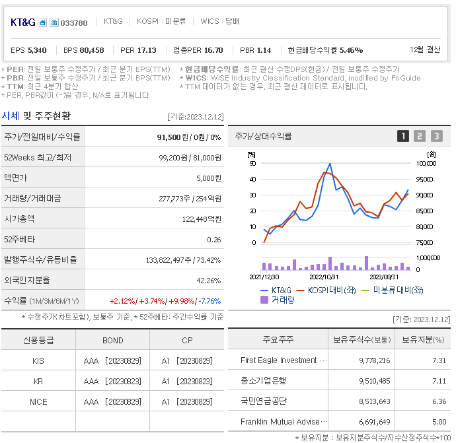Click the KT&G company name heading

point(23,22)
